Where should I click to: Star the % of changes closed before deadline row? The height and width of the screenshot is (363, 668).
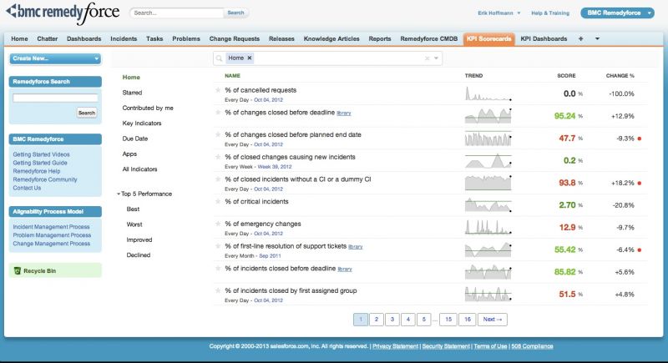(218, 113)
